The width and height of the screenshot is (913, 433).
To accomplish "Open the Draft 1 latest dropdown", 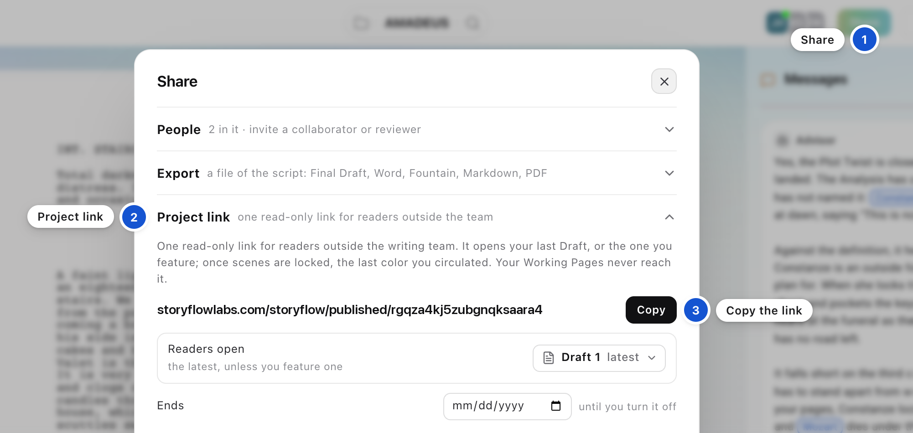I will point(599,358).
